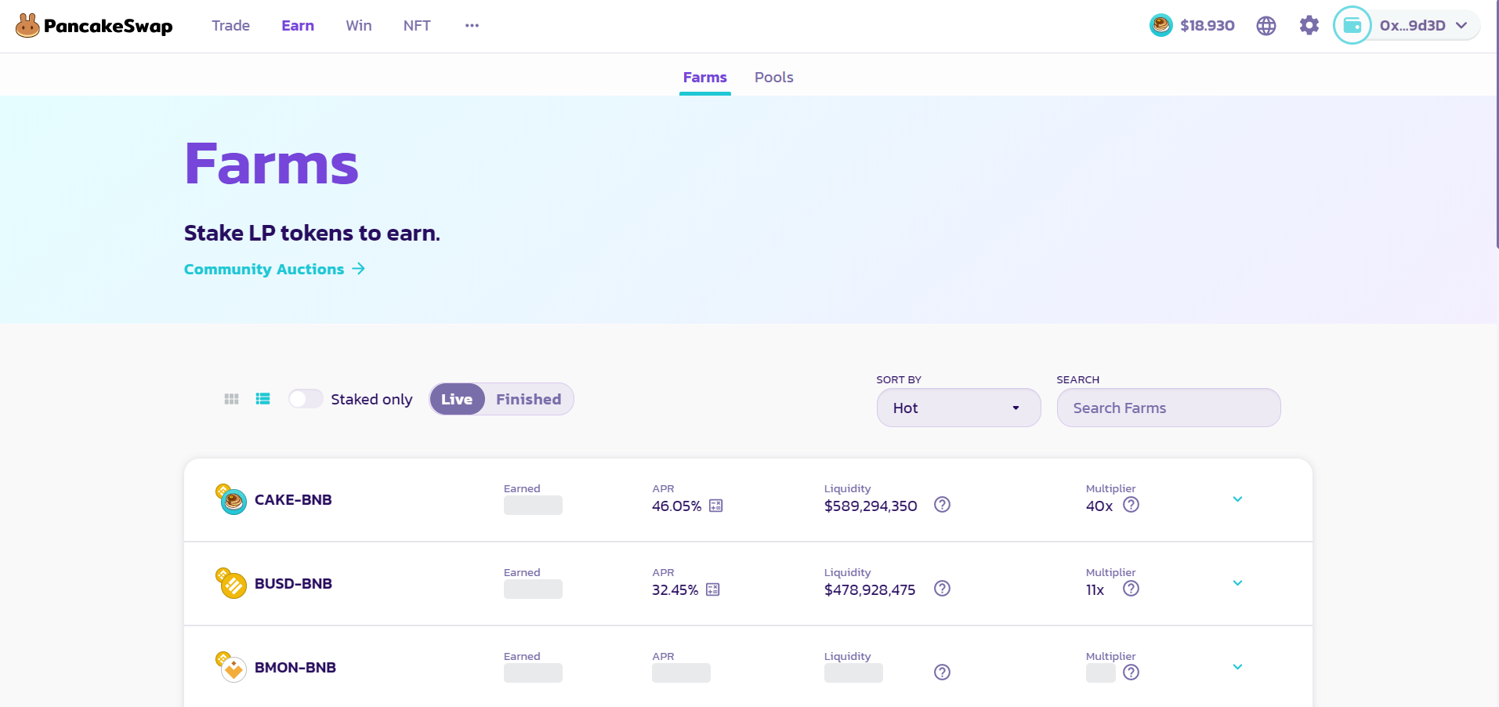This screenshot has width=1499, height=707.
Task: Open the Sort By Hot dropdown
Action: tap(959, 408)
